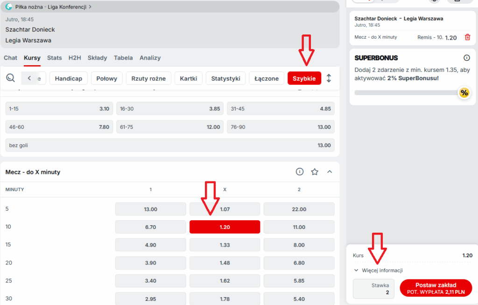The height and width of the screenshot is (305, 478).
Task: Click the up-down arrows icon next to Szybkie
Action: point(329,78)
